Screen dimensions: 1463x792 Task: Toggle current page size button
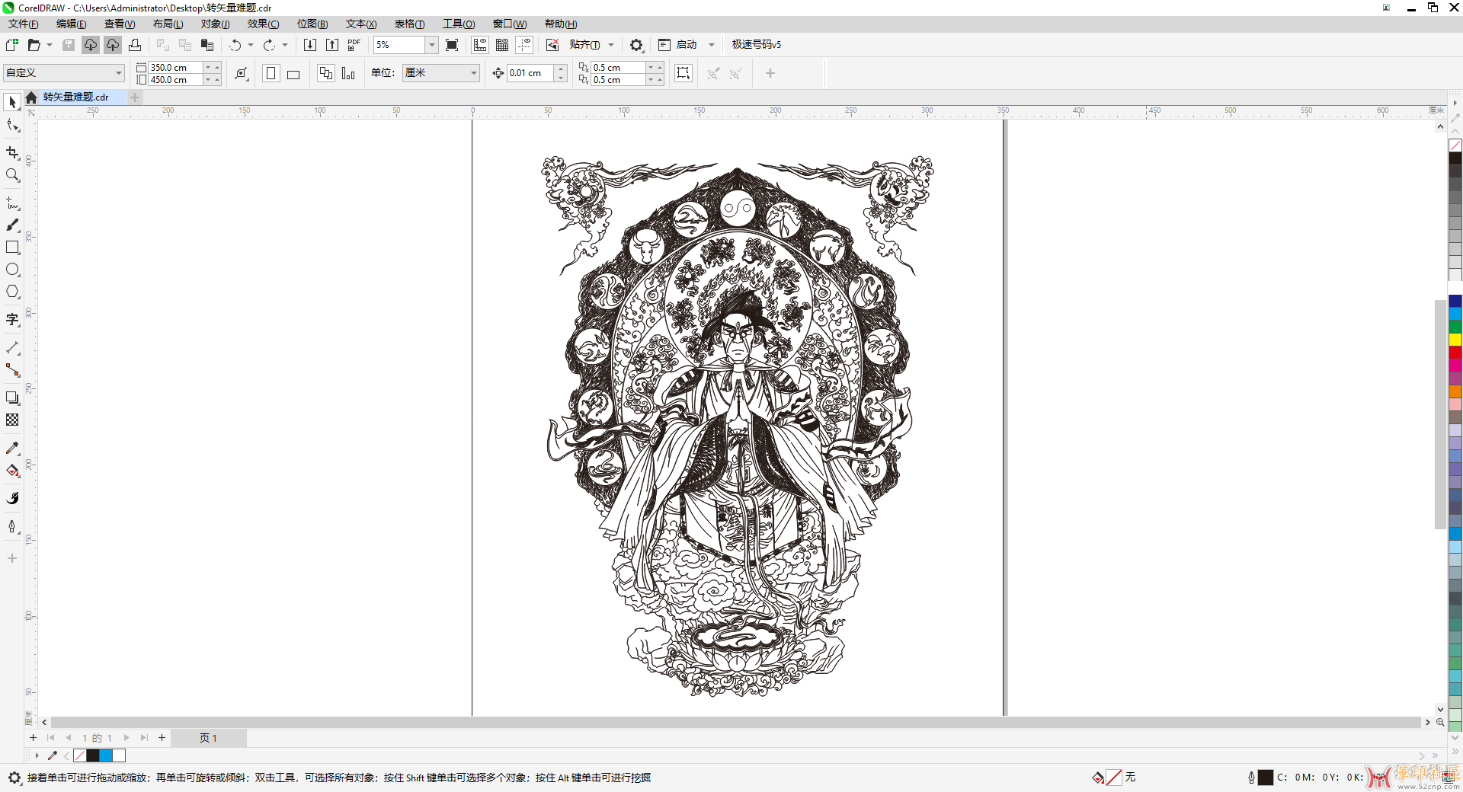pos(348,73)
